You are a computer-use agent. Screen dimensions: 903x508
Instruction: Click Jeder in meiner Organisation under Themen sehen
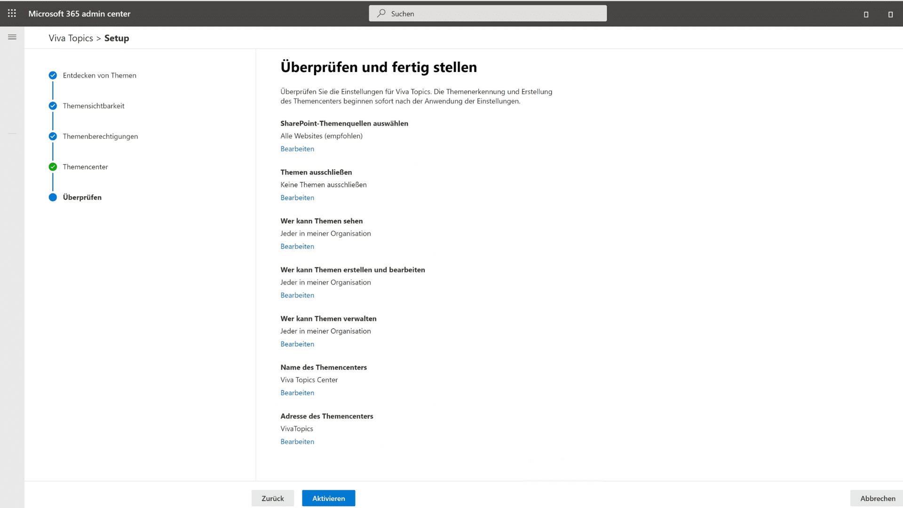(325, 234)
